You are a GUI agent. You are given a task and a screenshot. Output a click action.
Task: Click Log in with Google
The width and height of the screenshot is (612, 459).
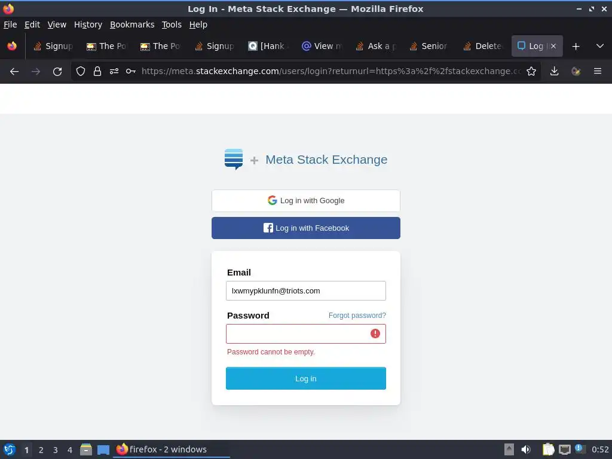306,201
